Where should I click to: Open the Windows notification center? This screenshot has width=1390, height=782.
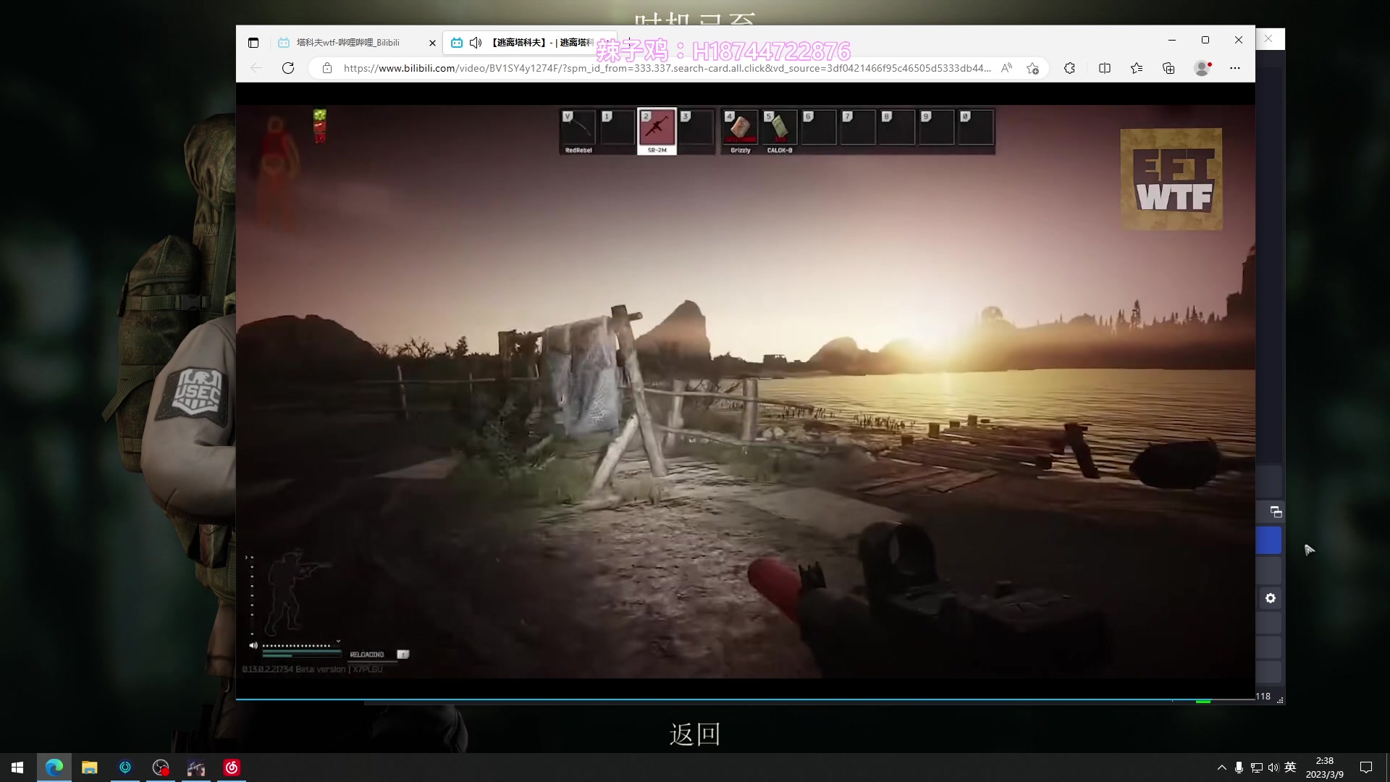point(1366,768)
